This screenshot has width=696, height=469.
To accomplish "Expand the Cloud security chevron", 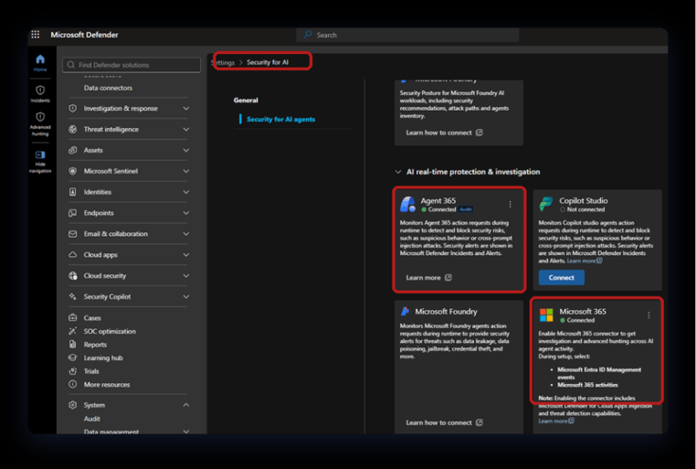I will pos(186,276).
